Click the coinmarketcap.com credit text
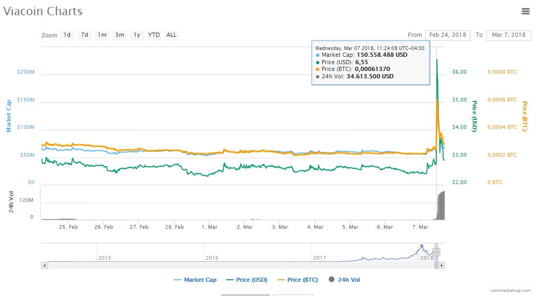This screenshot has width=543, height=296. click(x=510, y=290)
